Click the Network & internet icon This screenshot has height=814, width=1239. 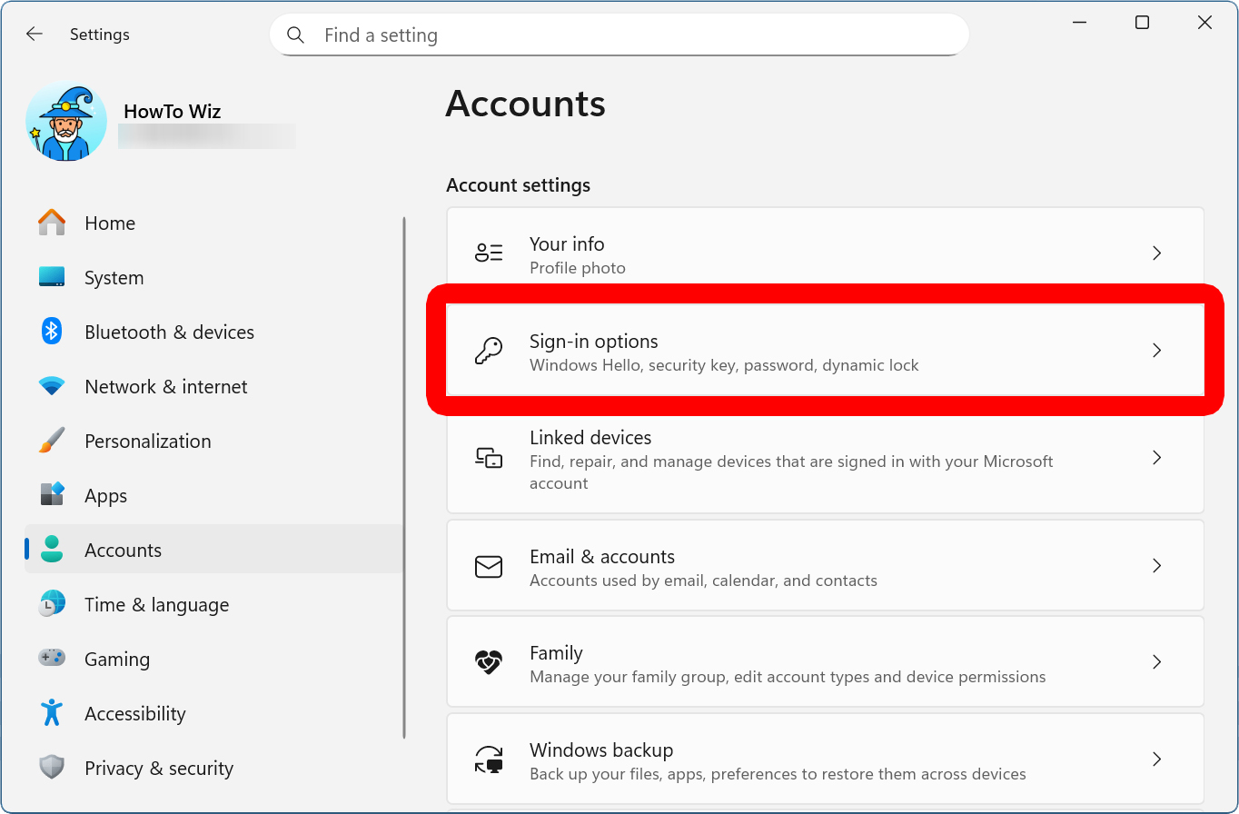click(x=52, y=386)
